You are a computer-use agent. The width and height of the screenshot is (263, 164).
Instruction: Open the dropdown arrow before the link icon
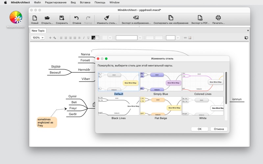click(x=178, y=38)
